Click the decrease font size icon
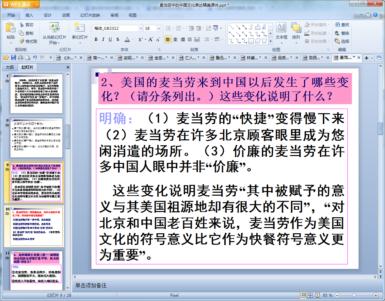385x301 pixels. click(x=158, y=39)
